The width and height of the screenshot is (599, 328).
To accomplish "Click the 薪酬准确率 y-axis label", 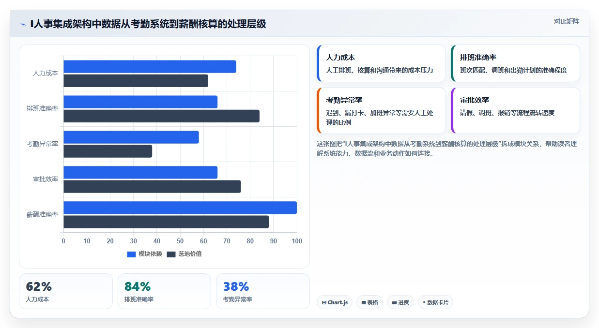I will (42, 215).
